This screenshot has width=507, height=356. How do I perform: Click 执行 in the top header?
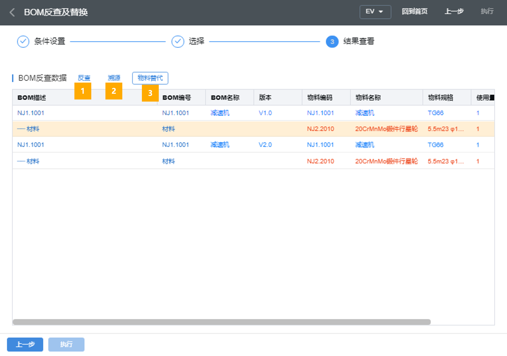(x=487, y=11)
